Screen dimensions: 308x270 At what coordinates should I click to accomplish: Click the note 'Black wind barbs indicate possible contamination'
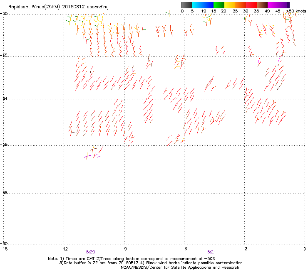[194, 263]
